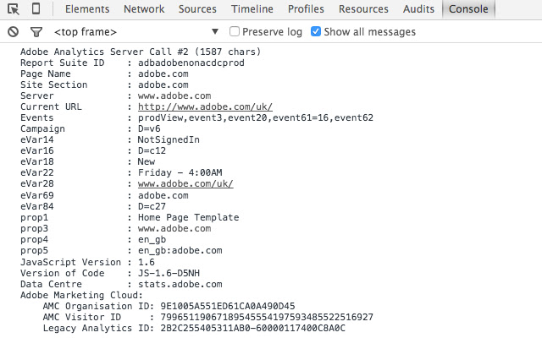Switch to the Resources tab
542x338 pixels.
[363, 9]
